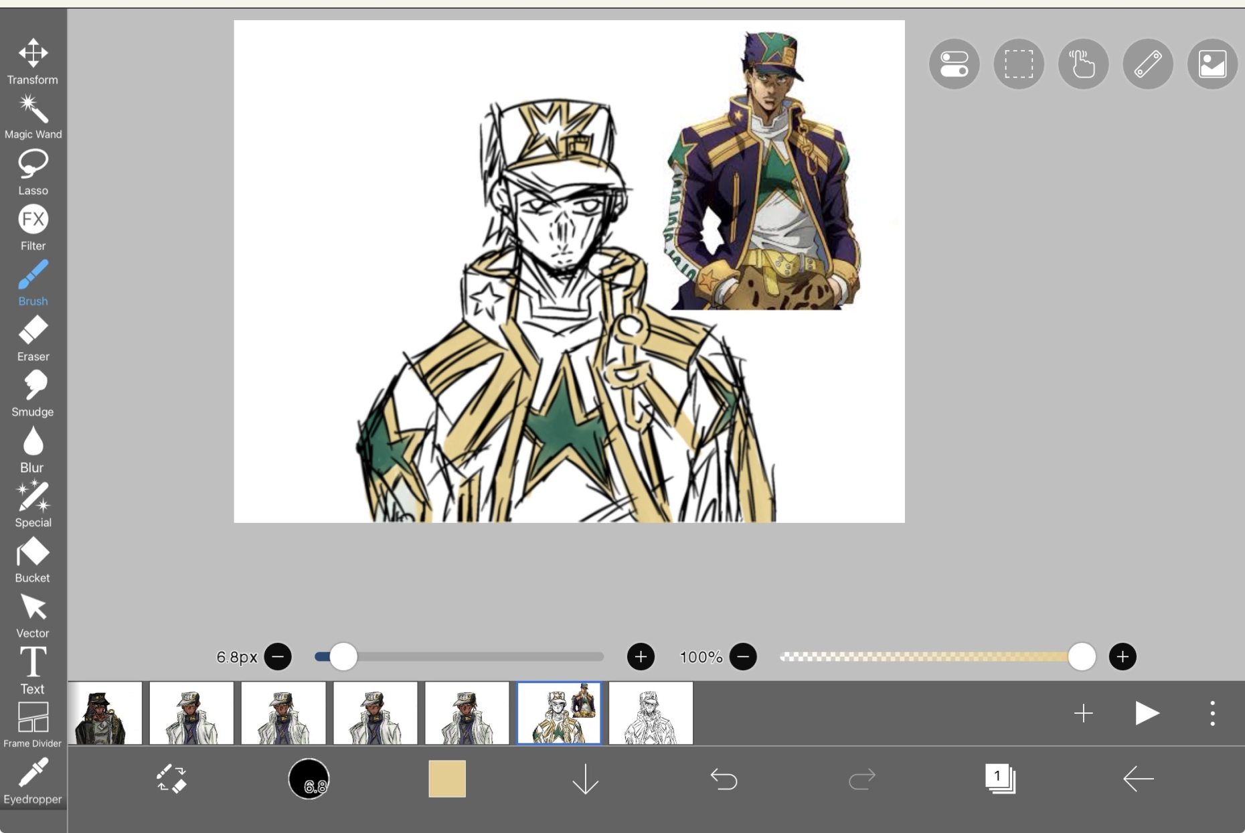Image resolution: width=1245 pixels, height=833 pixels.
Task: Toggle the stabilizer hand icon
Action: pyautogui.click(x=1083, y=64)
